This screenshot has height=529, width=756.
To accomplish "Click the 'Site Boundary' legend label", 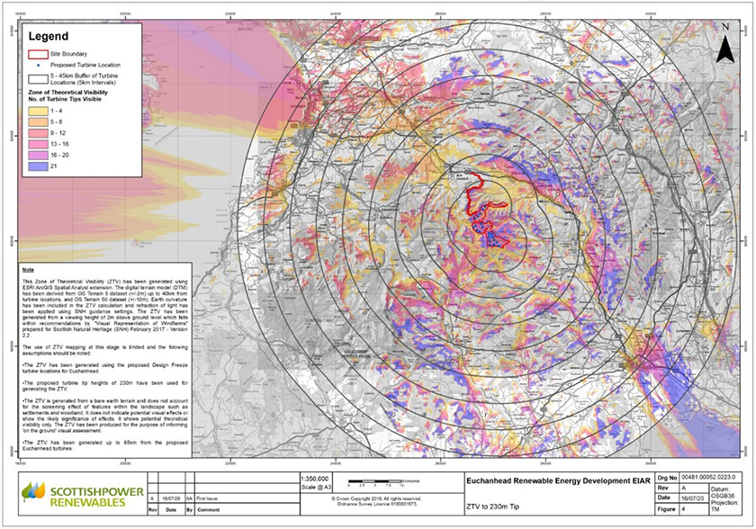I will (69, 54).
